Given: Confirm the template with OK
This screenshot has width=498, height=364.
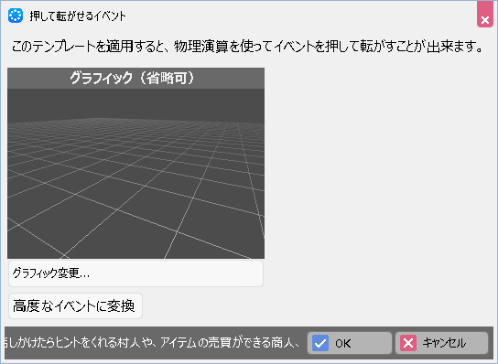Looking at the screenshot, I should tap(350, 343).
